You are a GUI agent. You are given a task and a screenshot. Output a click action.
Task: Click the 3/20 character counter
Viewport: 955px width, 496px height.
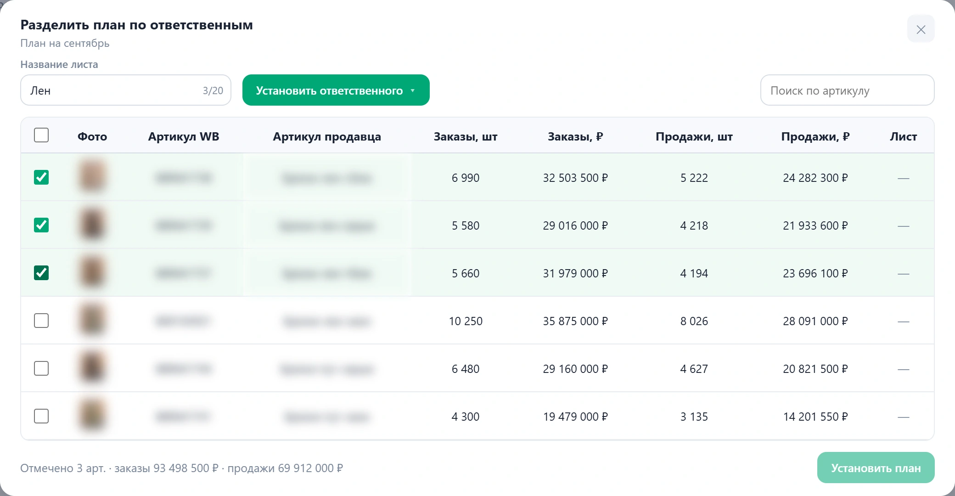(213, 90)
